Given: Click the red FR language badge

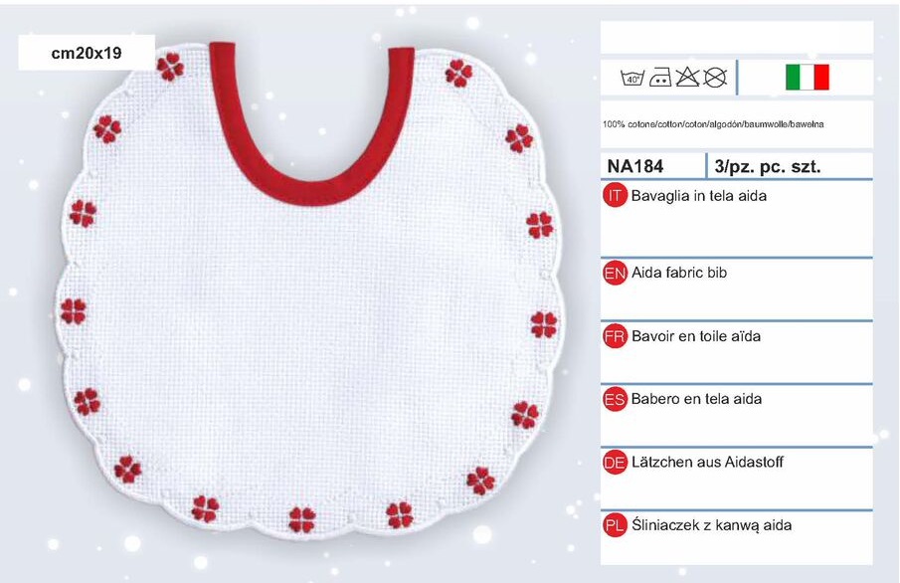Looking at the screenshot, I should (x=615, y=336).
